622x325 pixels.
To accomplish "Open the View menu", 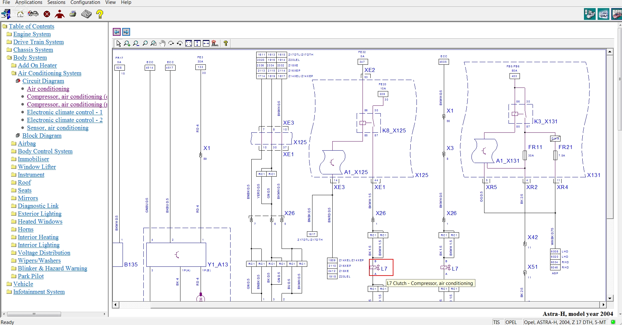I will tap(111, 3).
